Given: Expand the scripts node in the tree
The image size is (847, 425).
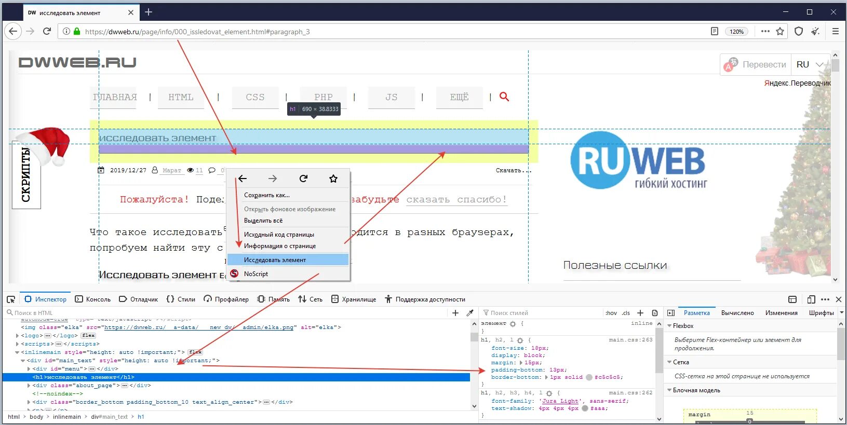Looking at the screenshot, I should pos(18,344).
